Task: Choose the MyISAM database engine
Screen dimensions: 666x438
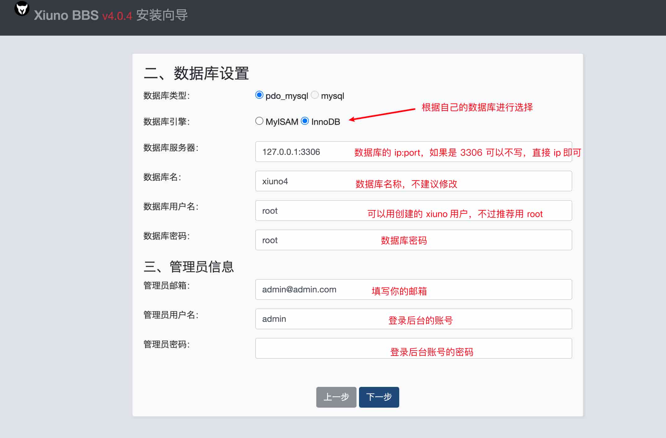Action: tap(259, 121)
